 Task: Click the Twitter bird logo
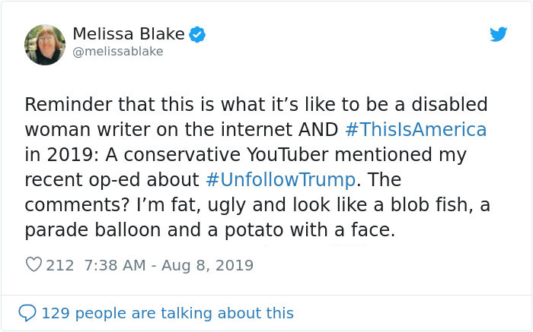pyautogui.click(x=498, y=35)
